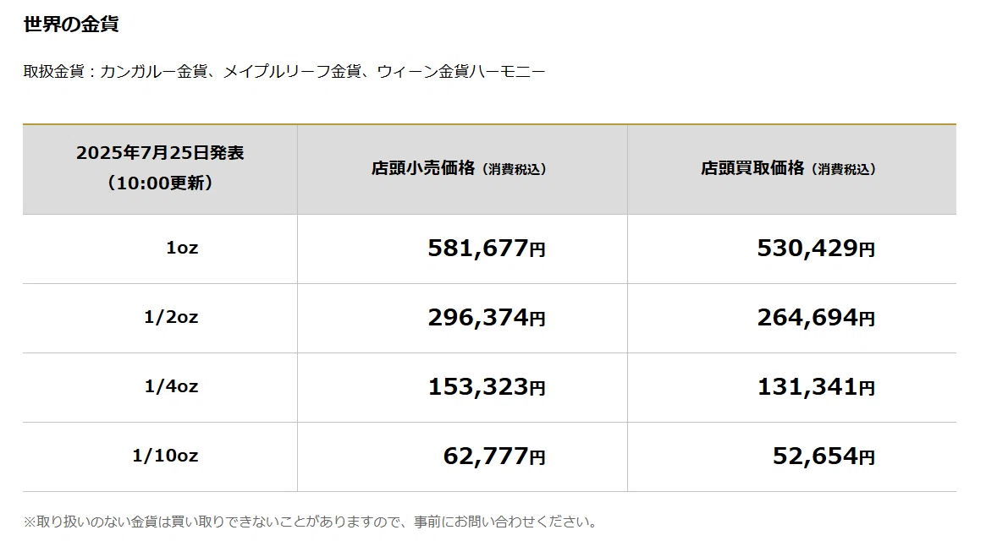Select the 1/4oz row label
986x541 pixels.
pyautogui.click(x=171, y=386)
